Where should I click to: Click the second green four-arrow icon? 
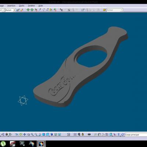[x=32, y=10]
